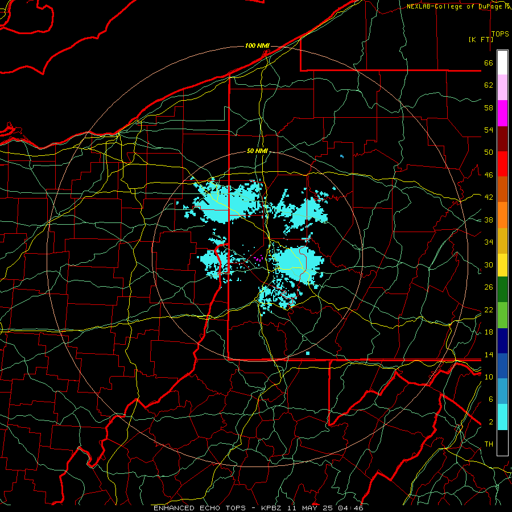The image size is (512, 512).
Task: Click the "2" scale value
Action: point(491,422)
